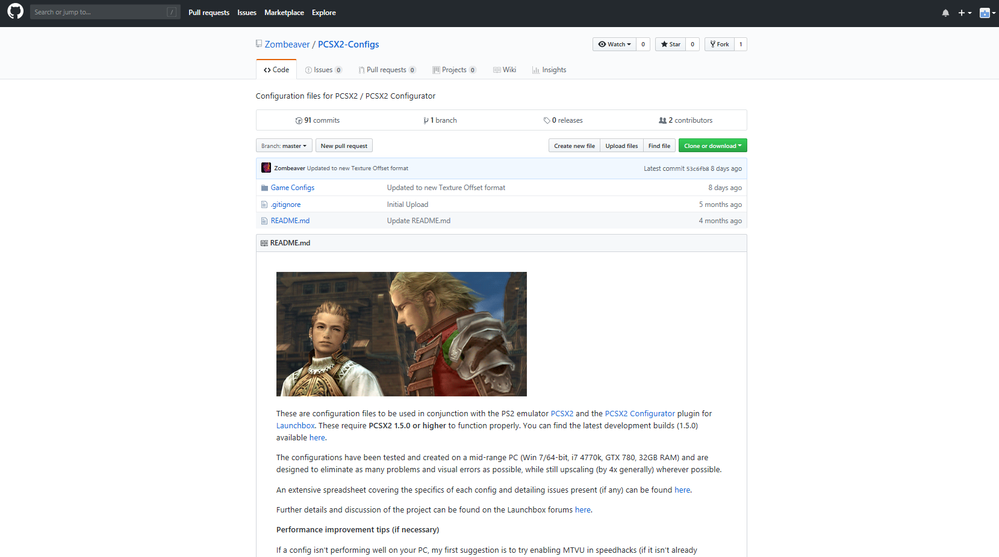Image resolution: width=999 pixels, height=557 pixels.
Task: Click the Final Fantasy XII README image
Action: coord(402,334)
